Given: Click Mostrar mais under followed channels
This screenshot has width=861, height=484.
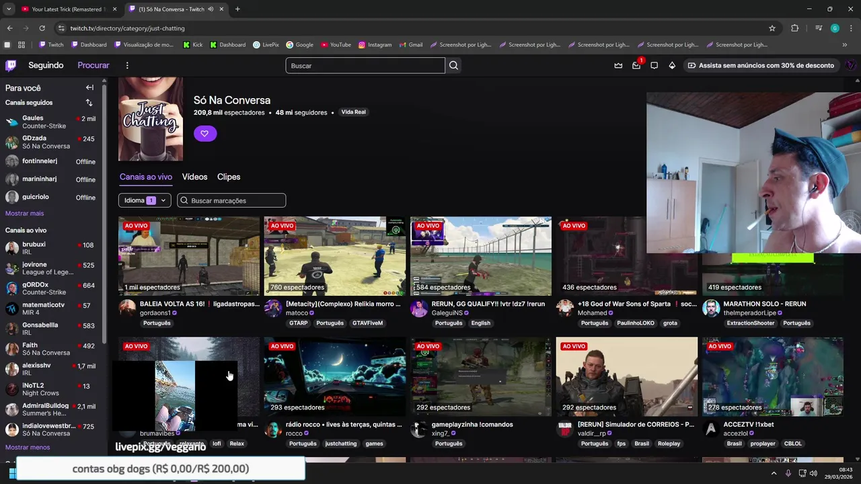Looking at the screenshot, I should 24,213.
